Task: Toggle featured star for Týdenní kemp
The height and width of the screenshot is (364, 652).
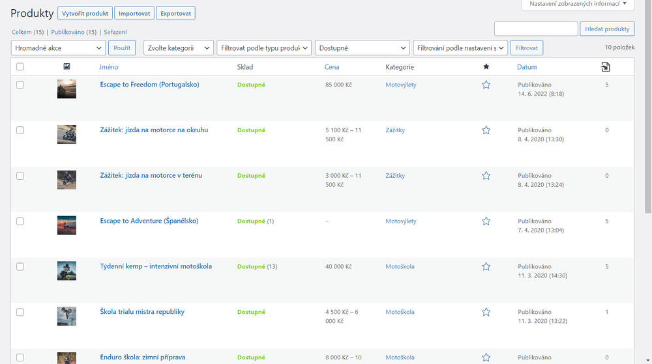Action: tap(486, 266)
